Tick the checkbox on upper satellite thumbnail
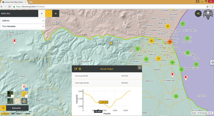Image resolution: width=214 pixels, height=116 pixels. pos(12,96)
